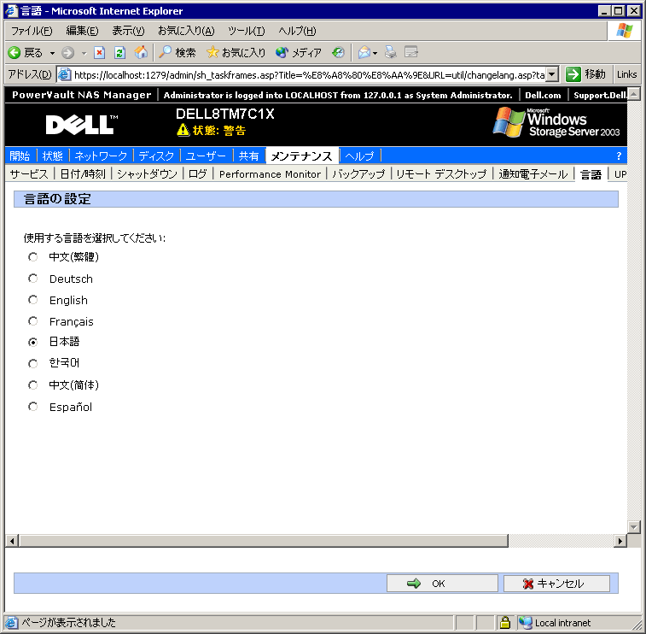Viewport: 646px width, 634px height.
Task: Switch to the 共有 tab
Action: click(249, 156)
